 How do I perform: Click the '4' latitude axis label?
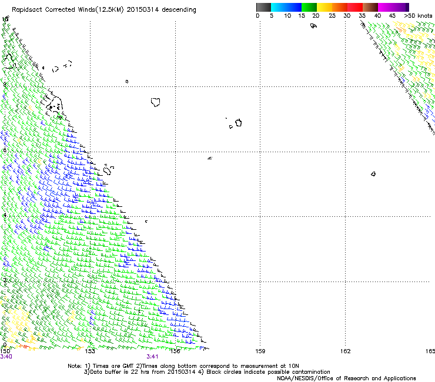point(5,215)
